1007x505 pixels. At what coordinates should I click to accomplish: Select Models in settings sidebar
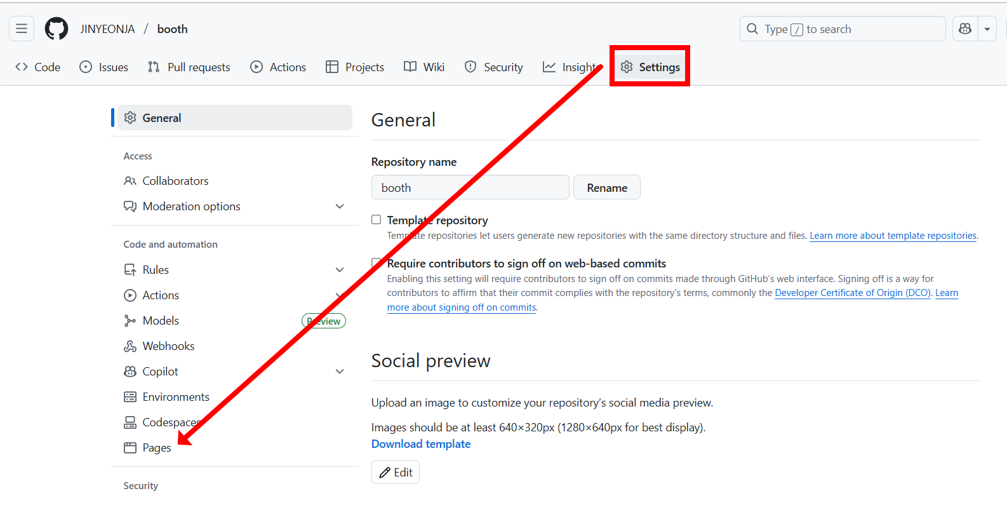[x=235, y=321]
